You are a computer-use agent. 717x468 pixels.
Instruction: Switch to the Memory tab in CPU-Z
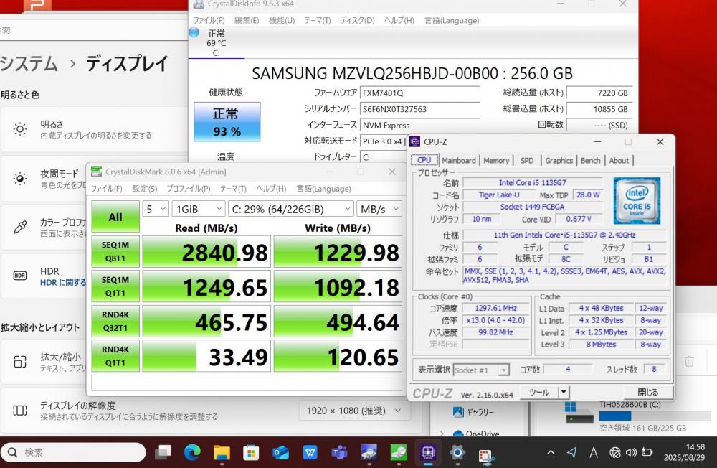496,161
